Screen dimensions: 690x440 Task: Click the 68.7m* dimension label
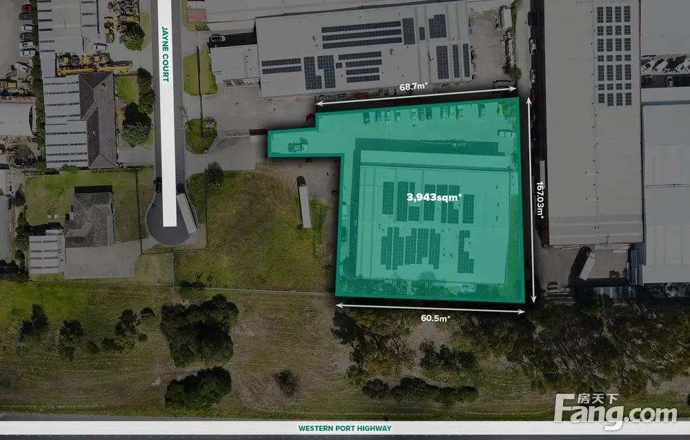click(413, 87)
